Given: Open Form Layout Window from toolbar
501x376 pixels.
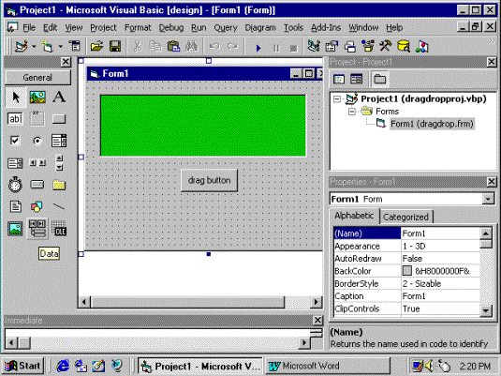Looking at the screenshot, I should [350, 47].
